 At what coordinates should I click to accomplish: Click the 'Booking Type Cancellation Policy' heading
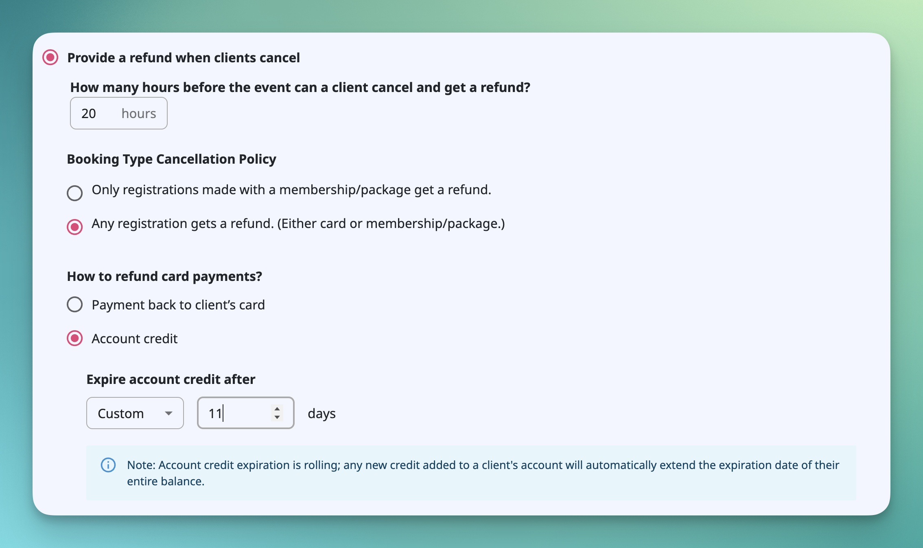click(171, 159)
